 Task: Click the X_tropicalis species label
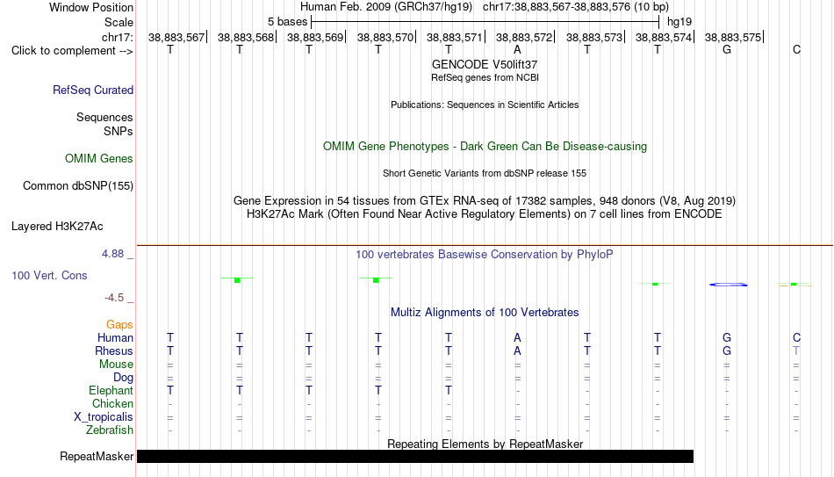(x=104, y=417)
